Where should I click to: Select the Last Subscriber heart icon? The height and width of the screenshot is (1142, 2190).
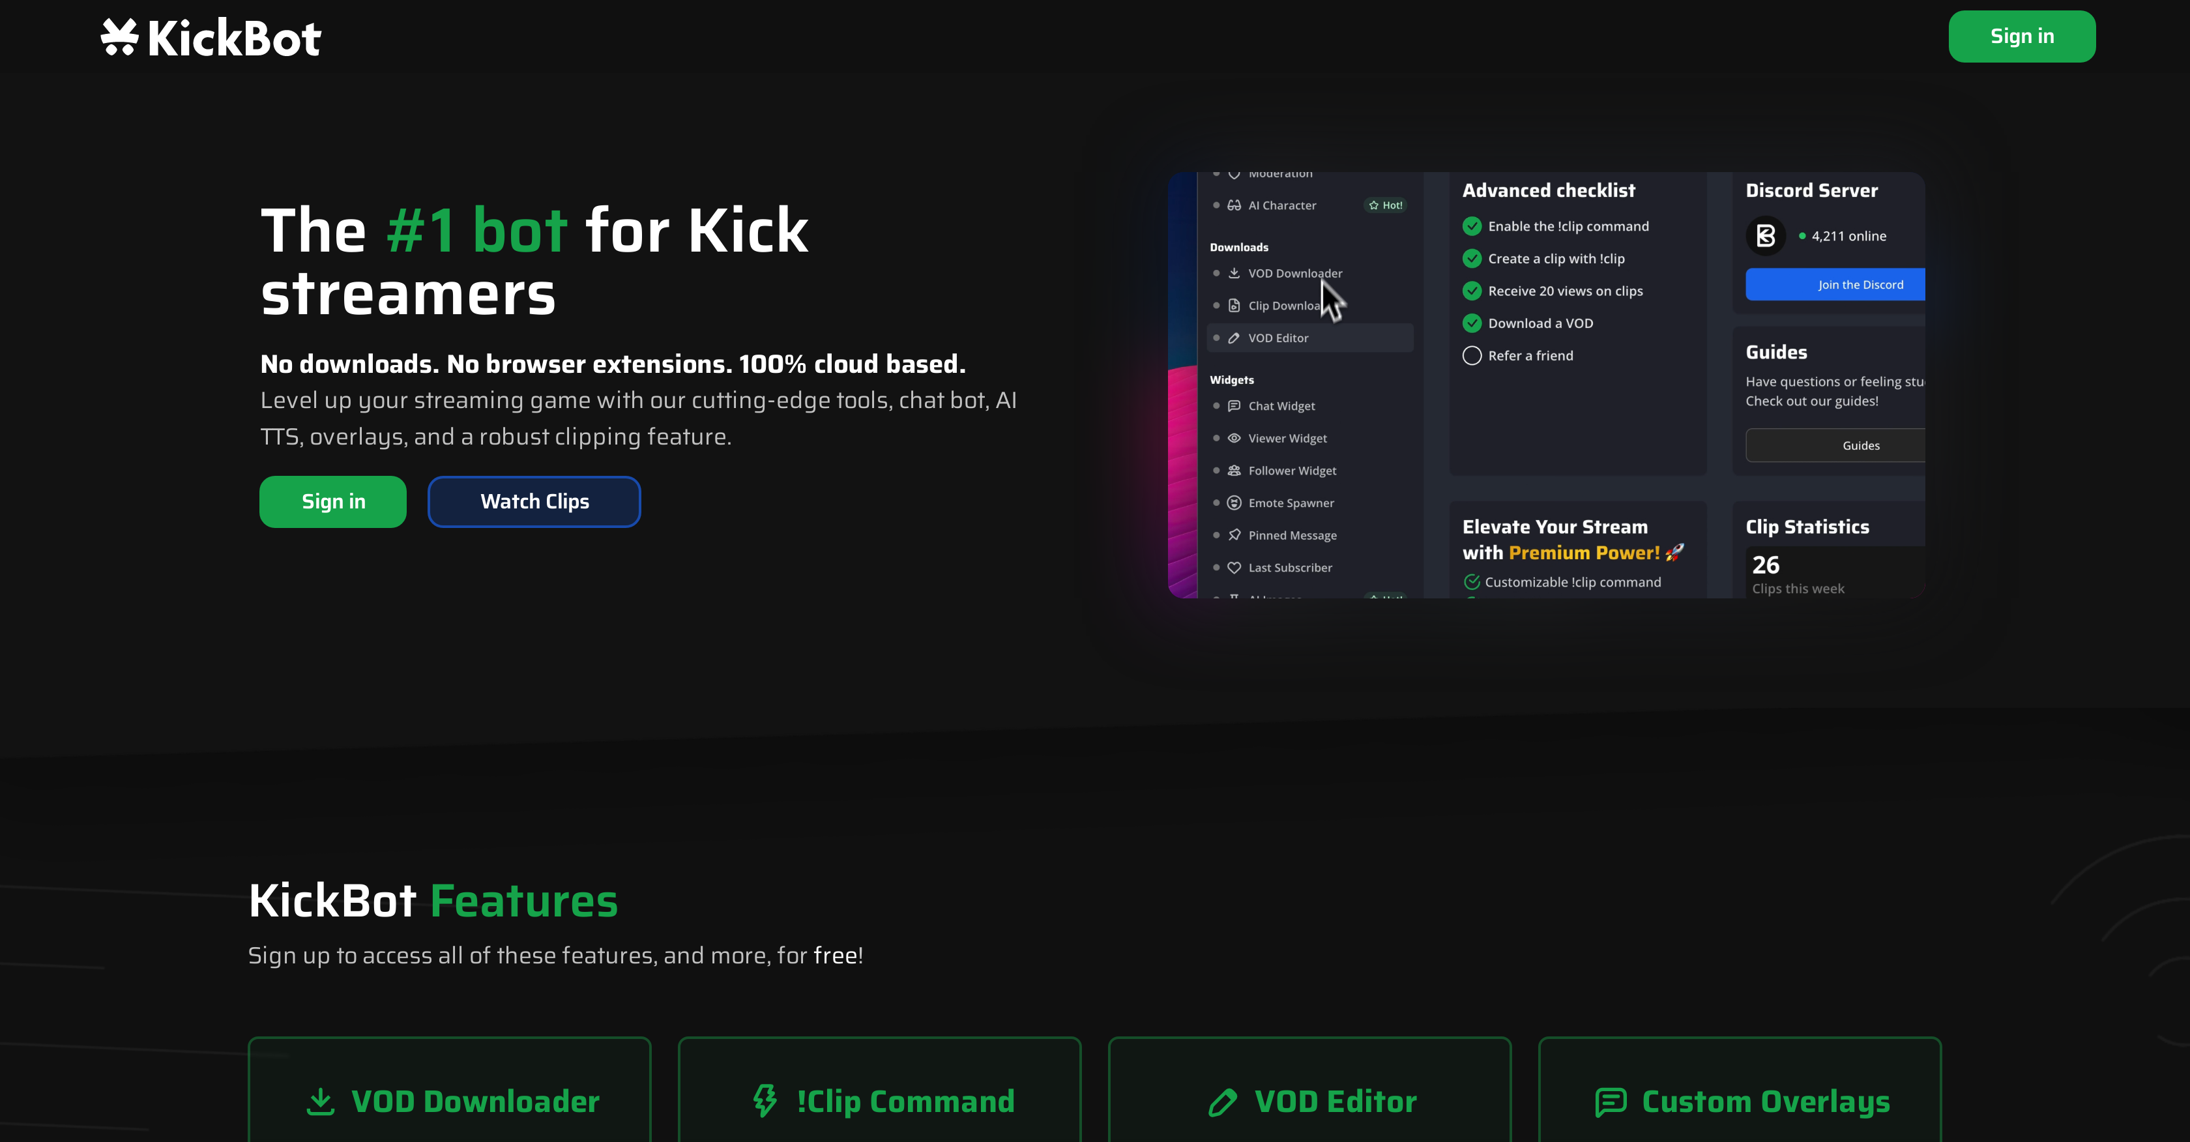[x=1234, y=567]
